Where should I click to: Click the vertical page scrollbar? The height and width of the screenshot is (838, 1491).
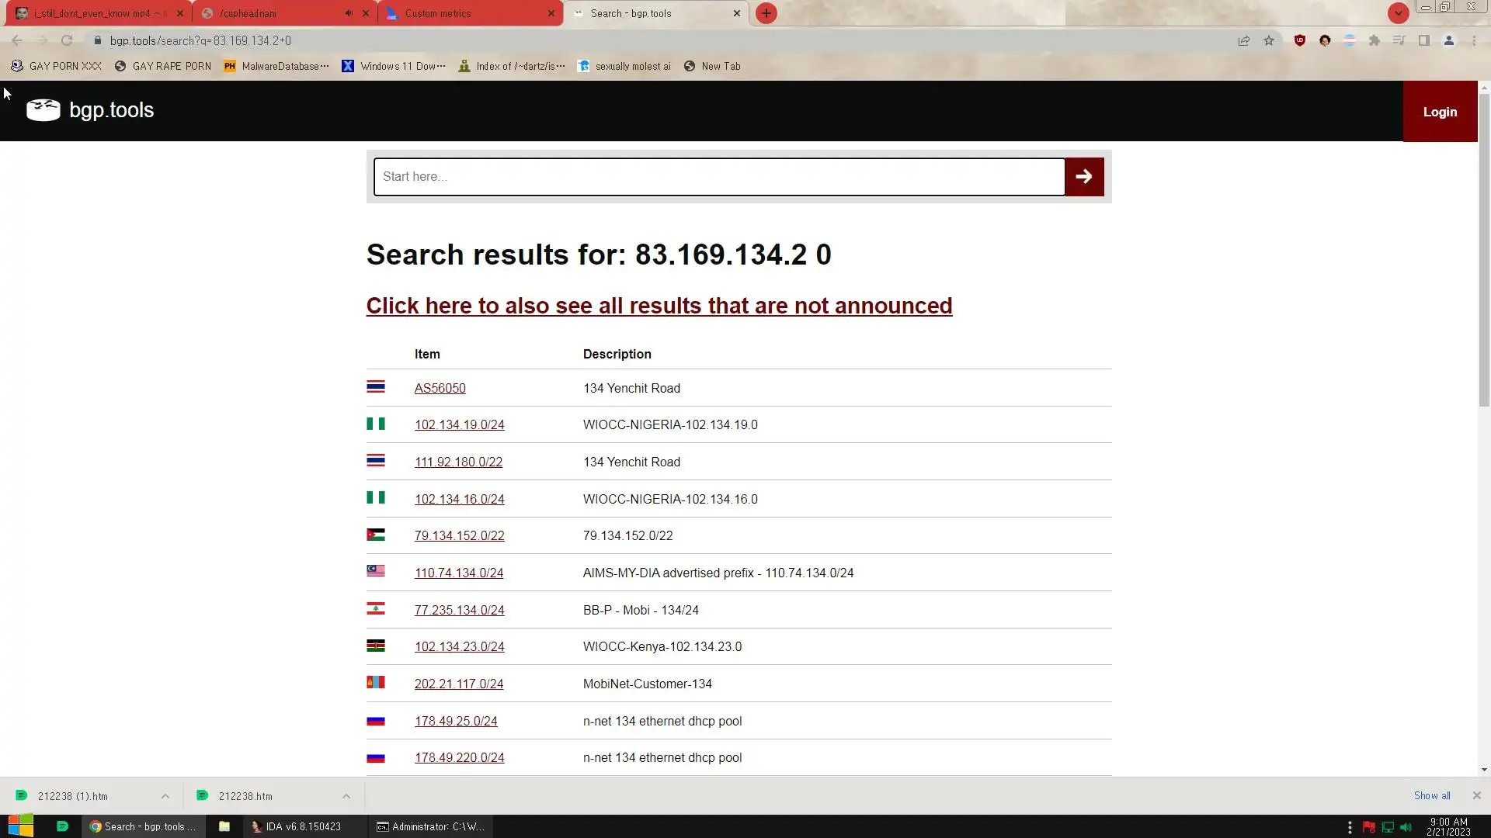point(1483,248)
